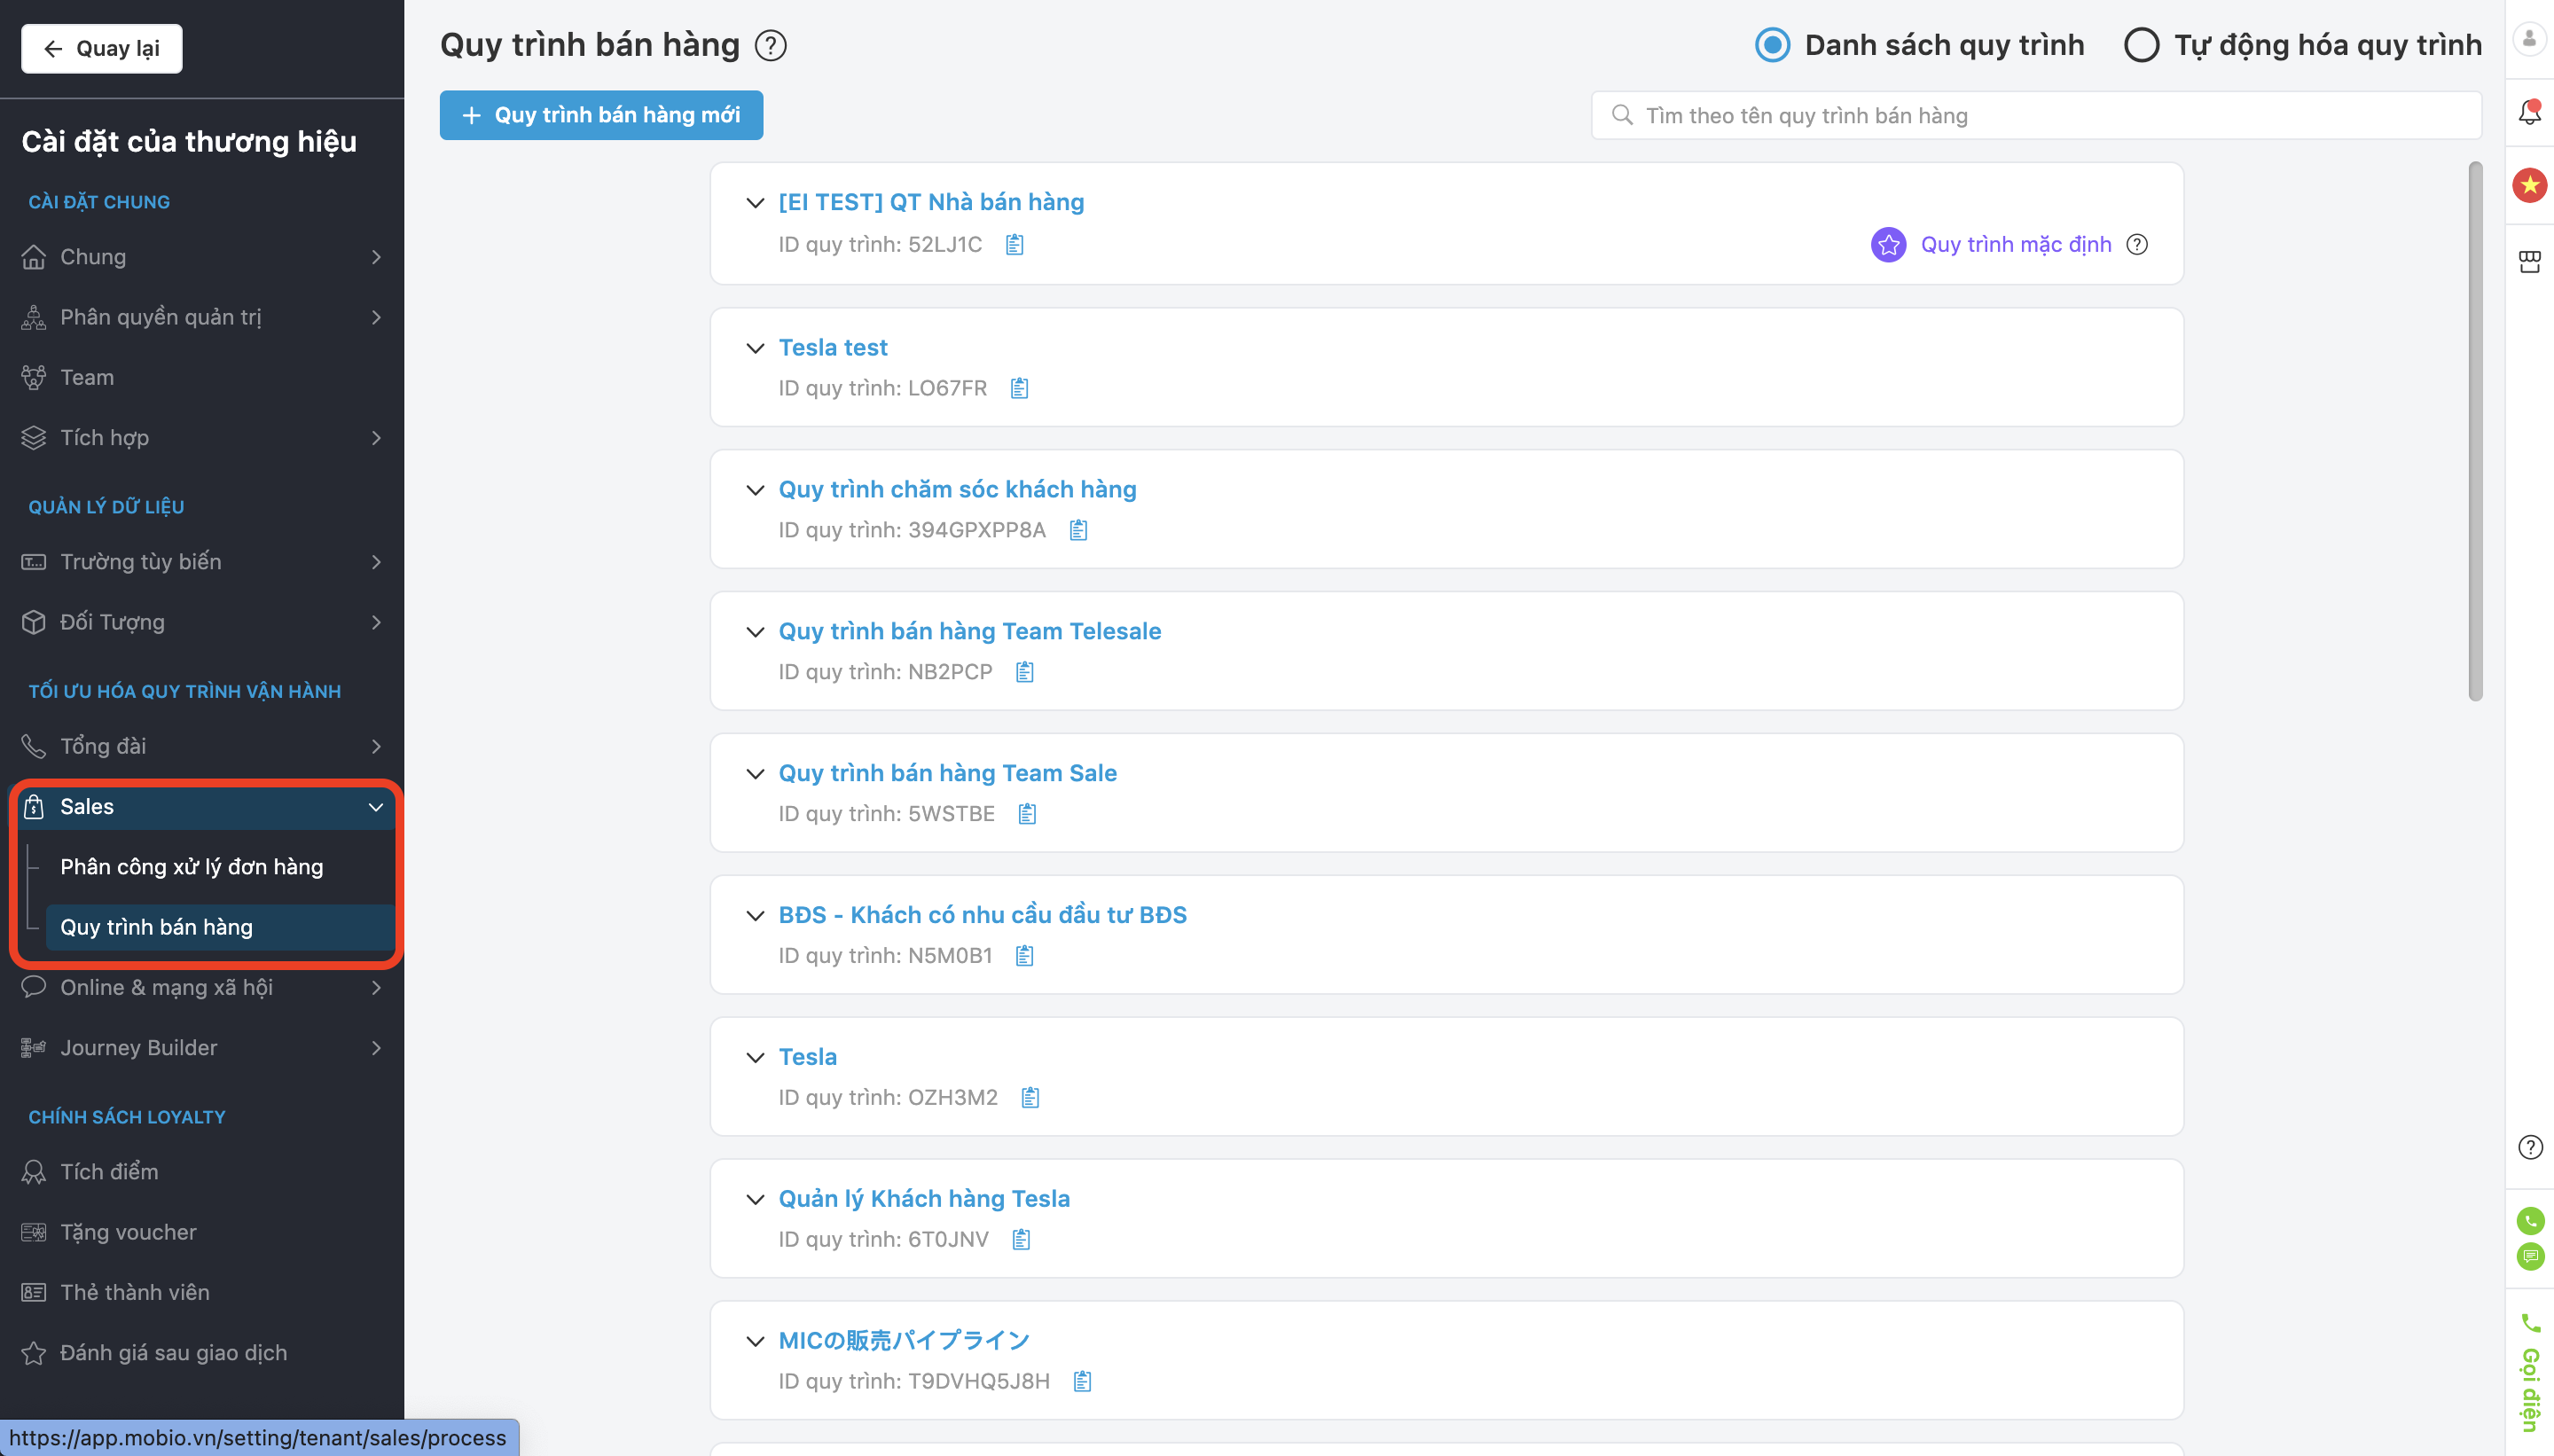Viewport: 2554px width, 1456px height.
Task: Click the Quay lại back button
Action: 101,49
